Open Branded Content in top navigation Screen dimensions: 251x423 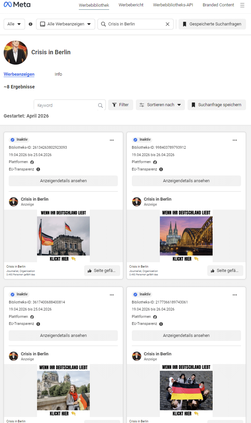point(218,5)
